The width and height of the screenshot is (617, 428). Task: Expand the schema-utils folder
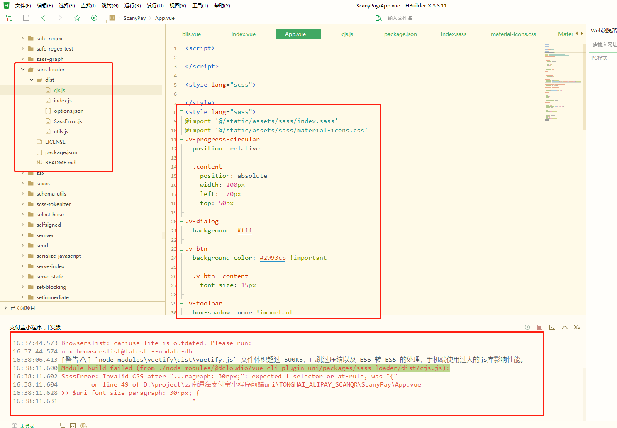(23, 193)
